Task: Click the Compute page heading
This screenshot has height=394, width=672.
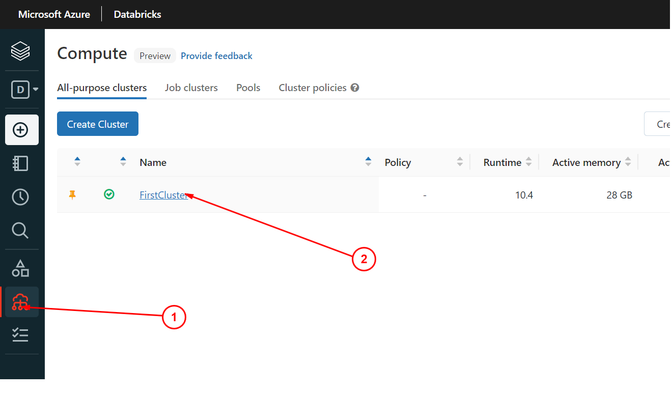Action: point(92,53)
